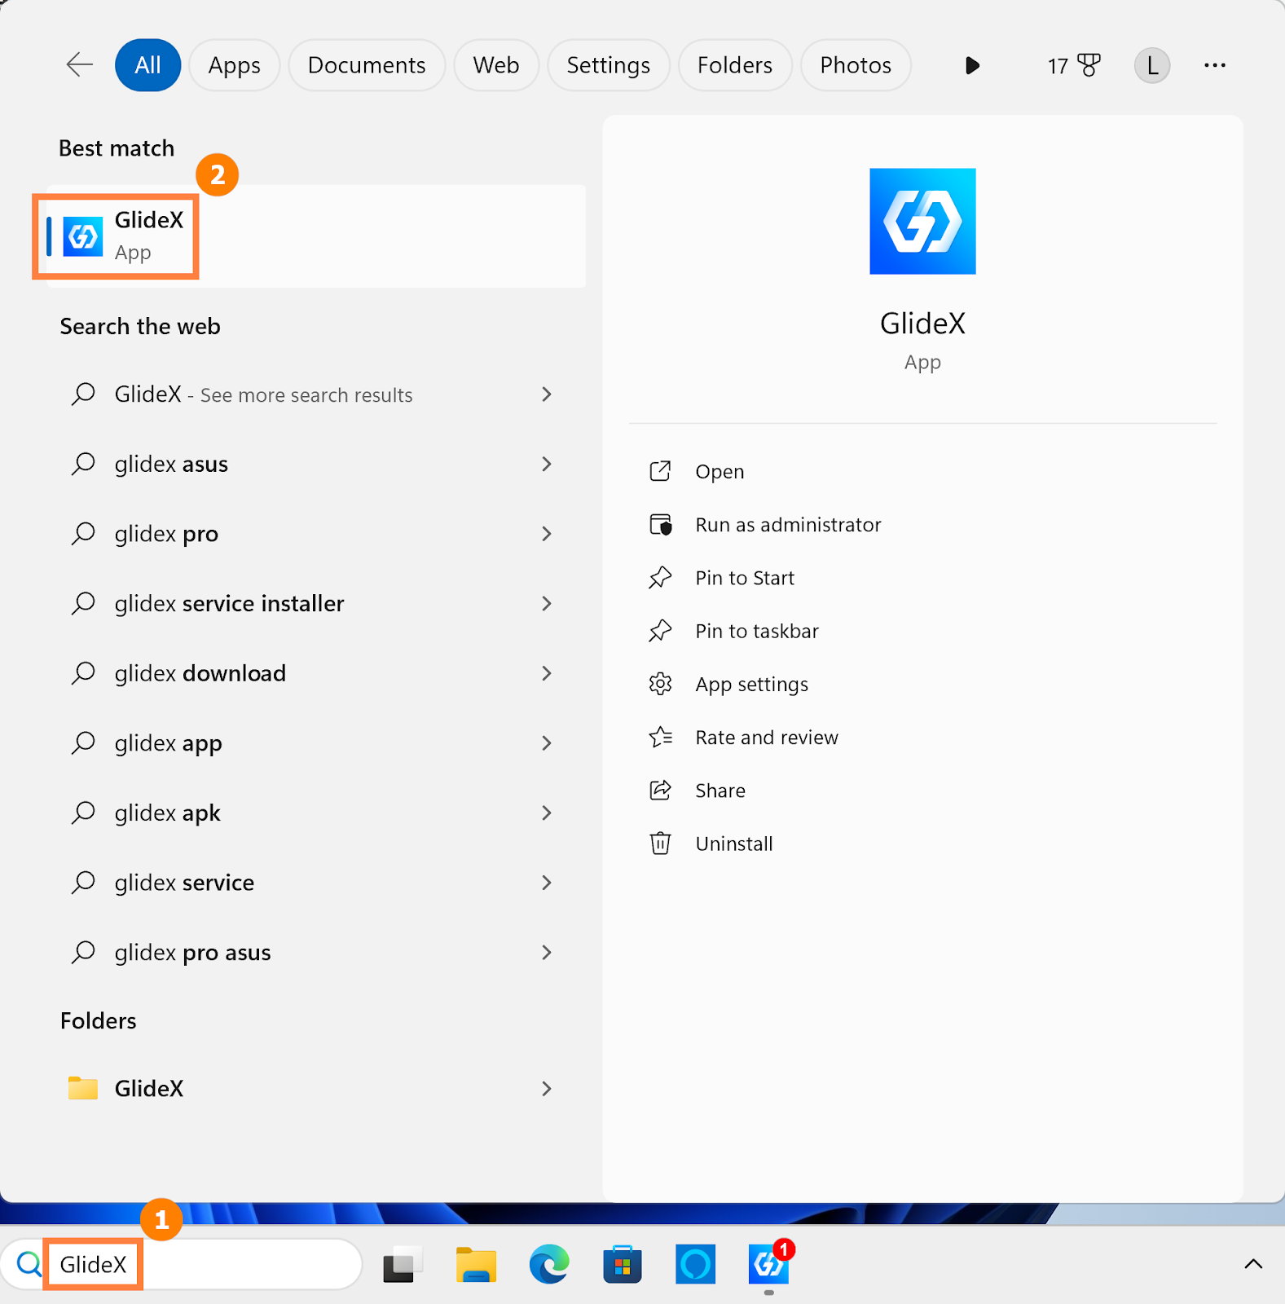Go back with the left arrow icon
The height and width of the screenshot is (1304, 1285).
[80, 64]
